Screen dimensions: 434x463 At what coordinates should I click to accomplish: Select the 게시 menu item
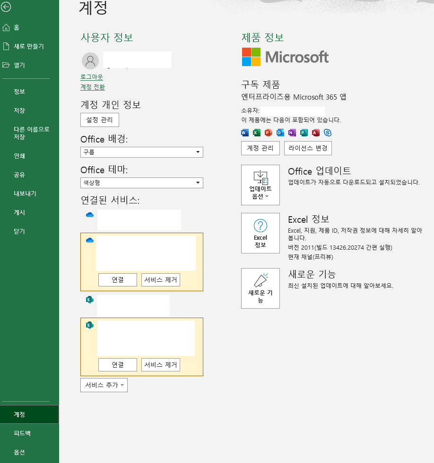click(x=30, y=212)
